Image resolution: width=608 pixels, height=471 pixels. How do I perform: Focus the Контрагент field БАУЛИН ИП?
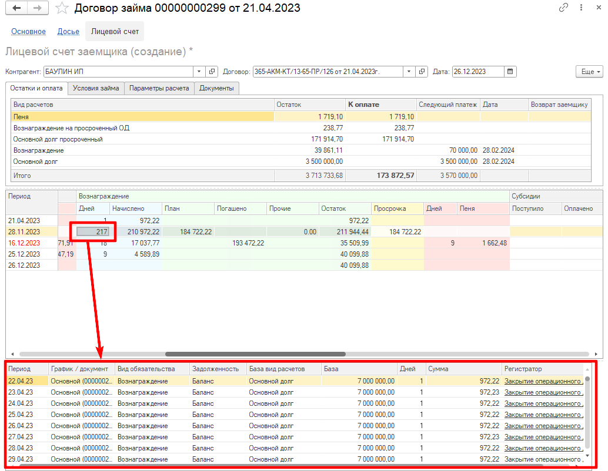[119, 72]
